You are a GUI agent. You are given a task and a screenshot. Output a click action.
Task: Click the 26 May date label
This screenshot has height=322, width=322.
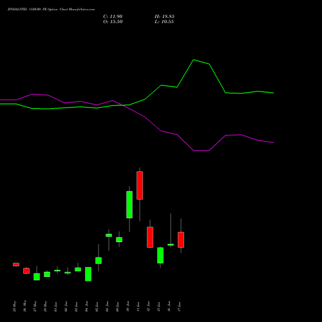[25, 306]
